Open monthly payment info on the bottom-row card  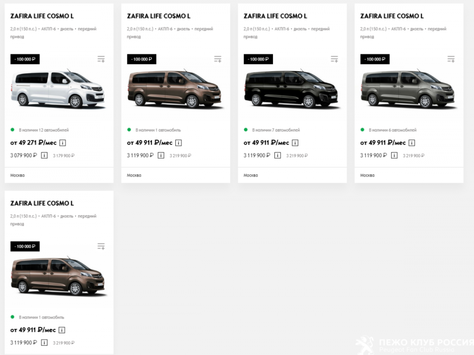pyautogui.click(x=62, y=330)
